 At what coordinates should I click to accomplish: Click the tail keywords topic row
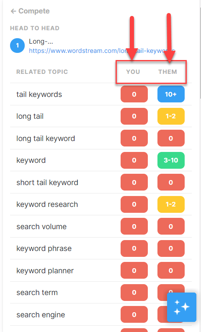click(101, 94)
